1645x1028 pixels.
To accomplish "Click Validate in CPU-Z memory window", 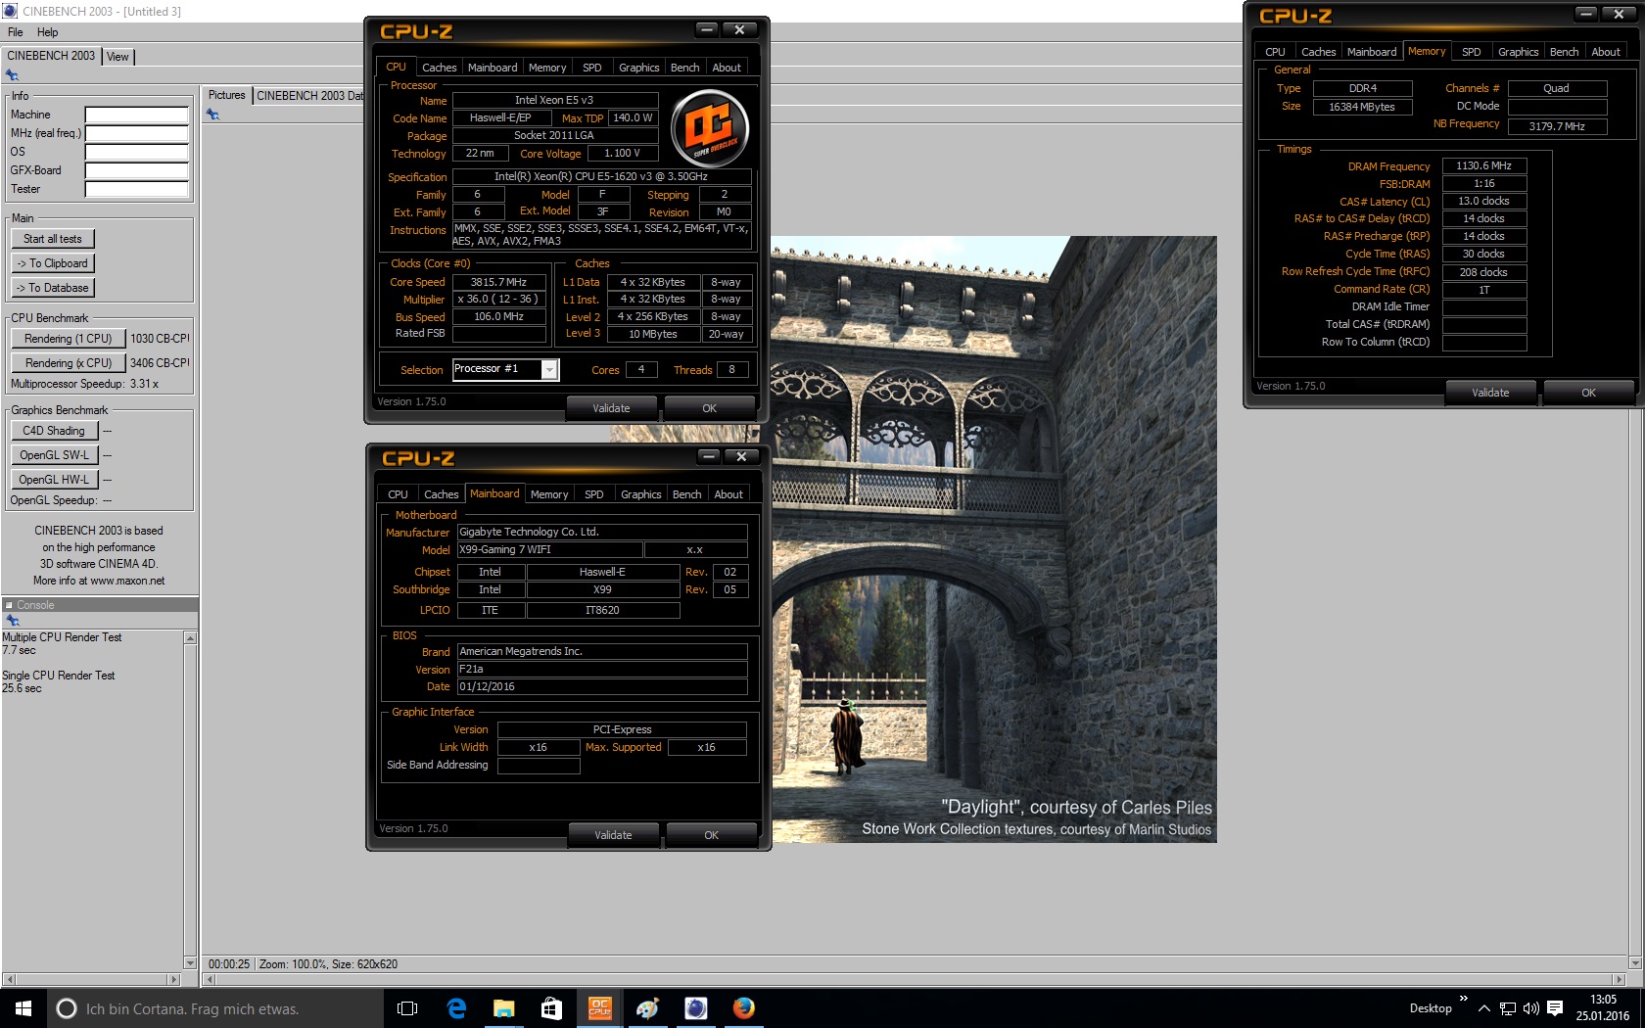I will click(x=1490, y=393).
